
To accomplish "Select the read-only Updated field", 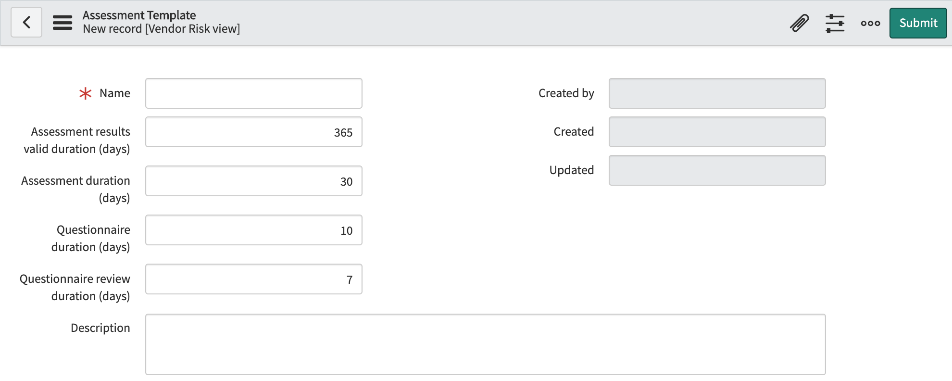I will [x=717, y=170].
